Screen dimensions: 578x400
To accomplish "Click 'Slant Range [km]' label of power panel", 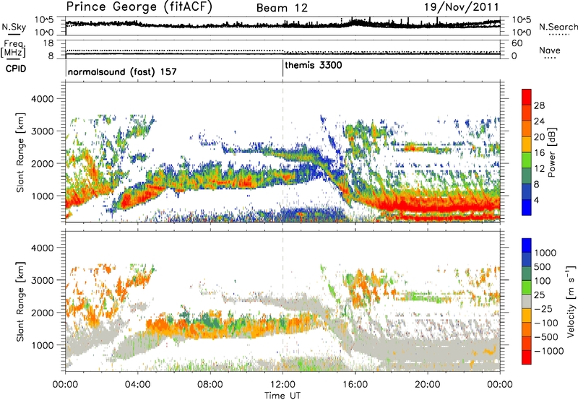I will [x=20, y=152].
